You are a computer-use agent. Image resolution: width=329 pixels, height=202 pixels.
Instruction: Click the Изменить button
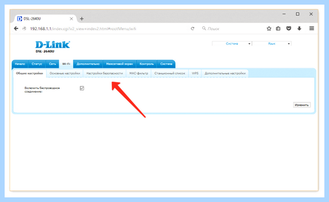point(302,105)
